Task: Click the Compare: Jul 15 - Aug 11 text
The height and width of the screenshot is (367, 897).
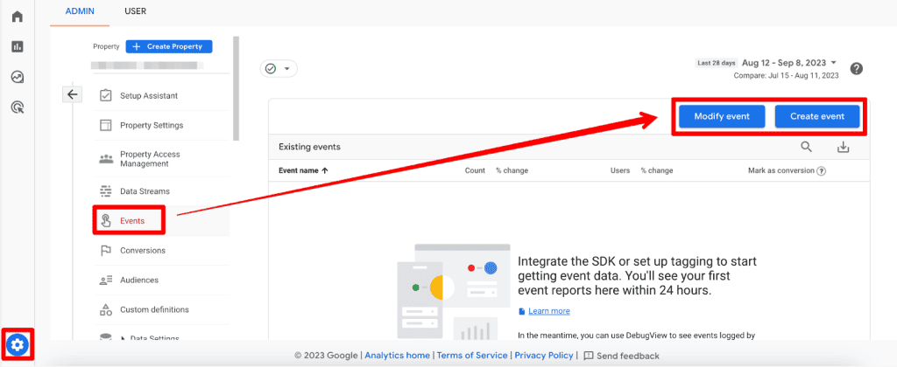Action: 786,75
